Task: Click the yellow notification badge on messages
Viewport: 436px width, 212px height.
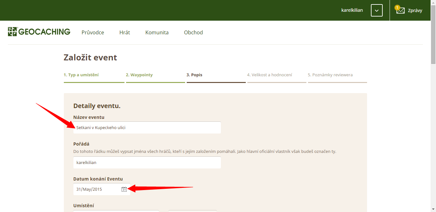Action: click(x=397, y=7)
